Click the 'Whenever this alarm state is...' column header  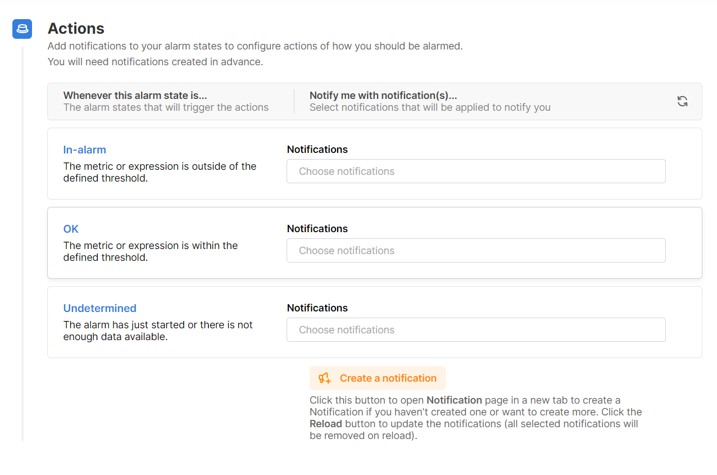(x=135, y=96)
